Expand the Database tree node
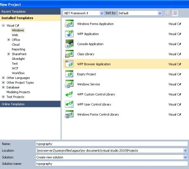Screen dimensions: 189x169 tap(3, 87)
